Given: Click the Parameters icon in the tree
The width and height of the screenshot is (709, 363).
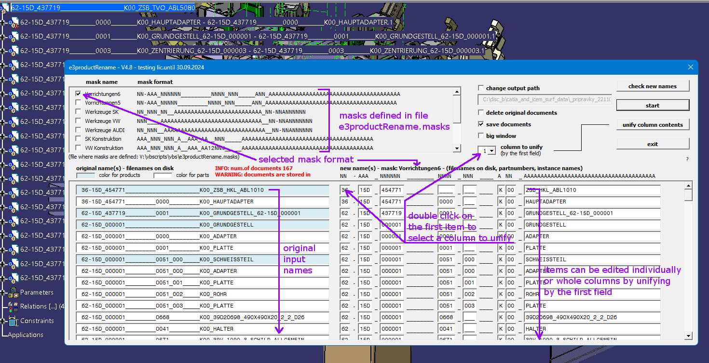Looking at the screenshot, I should 13,293.
